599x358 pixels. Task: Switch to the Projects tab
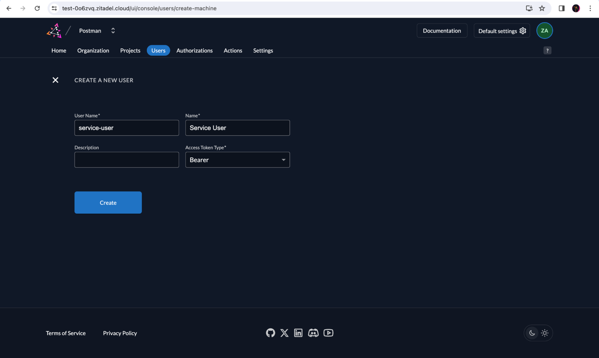pyautogui.click(x=130, y=50)
